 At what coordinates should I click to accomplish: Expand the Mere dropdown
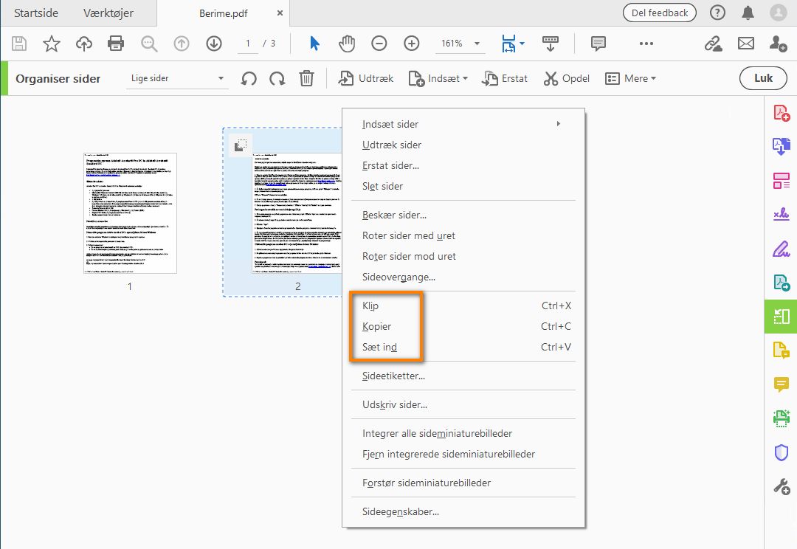(653, 79)
